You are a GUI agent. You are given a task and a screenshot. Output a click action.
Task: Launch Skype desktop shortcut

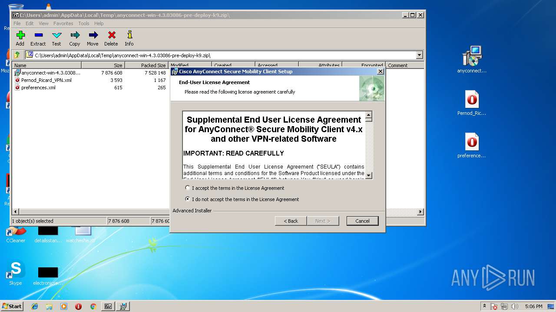(x=16, y=273)
